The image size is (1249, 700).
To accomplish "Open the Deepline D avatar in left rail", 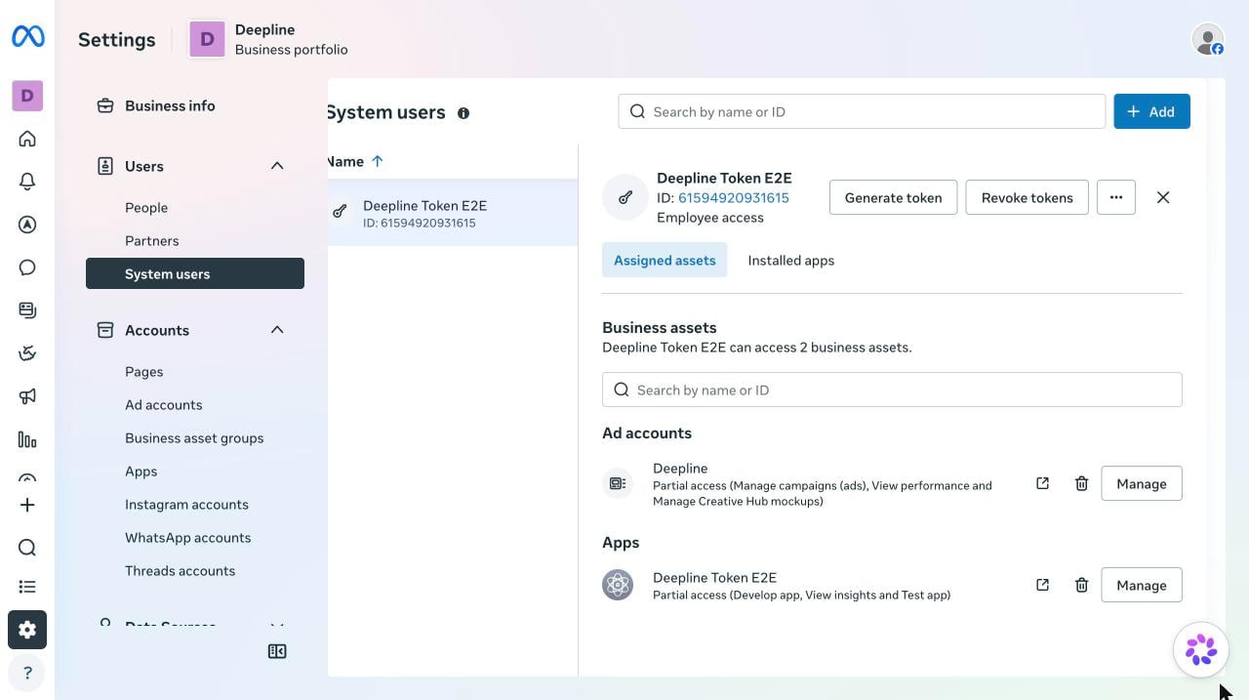I will click(x=27, y=96).
